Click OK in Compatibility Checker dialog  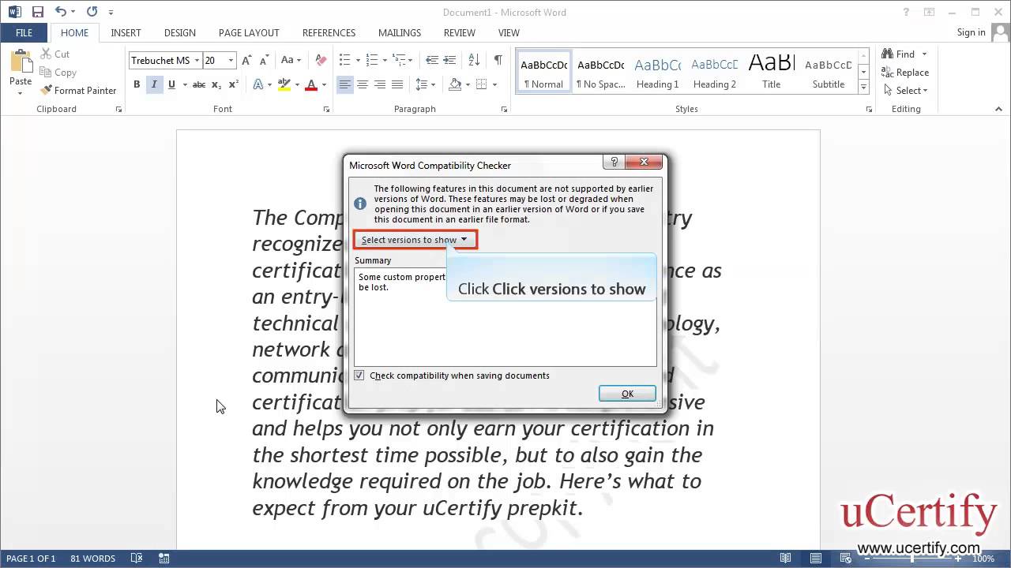point(627,394)
